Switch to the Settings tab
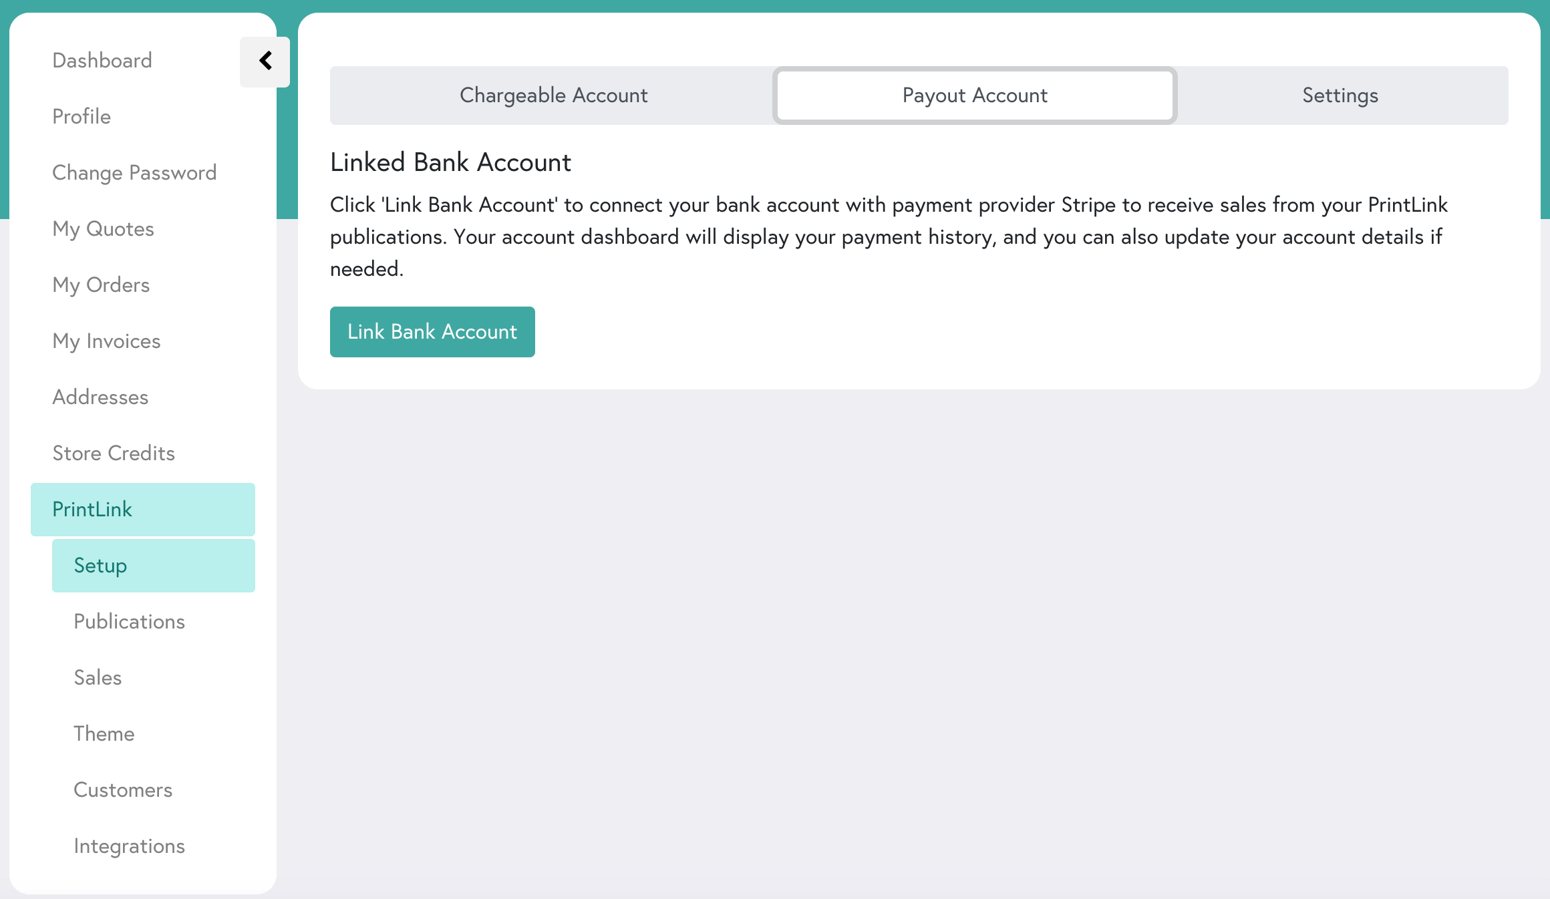 point(1339,95)
